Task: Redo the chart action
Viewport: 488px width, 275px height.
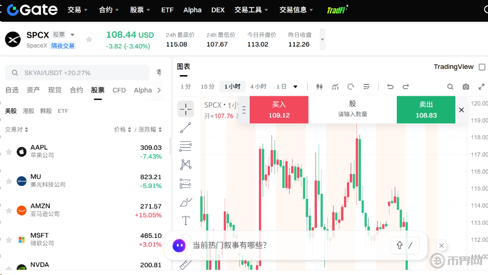Action: point(406,87)
